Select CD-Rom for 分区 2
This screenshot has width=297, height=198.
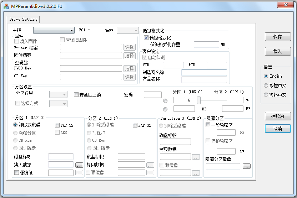pyautogui.click(x=89, y=140)
